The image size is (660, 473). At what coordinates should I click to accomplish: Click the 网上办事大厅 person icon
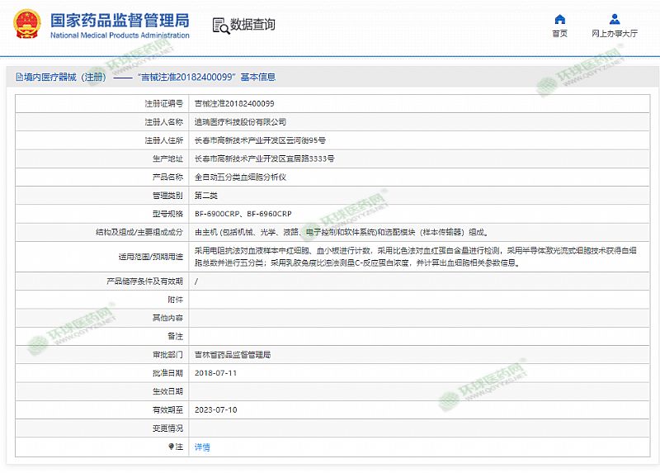point(615,19)
